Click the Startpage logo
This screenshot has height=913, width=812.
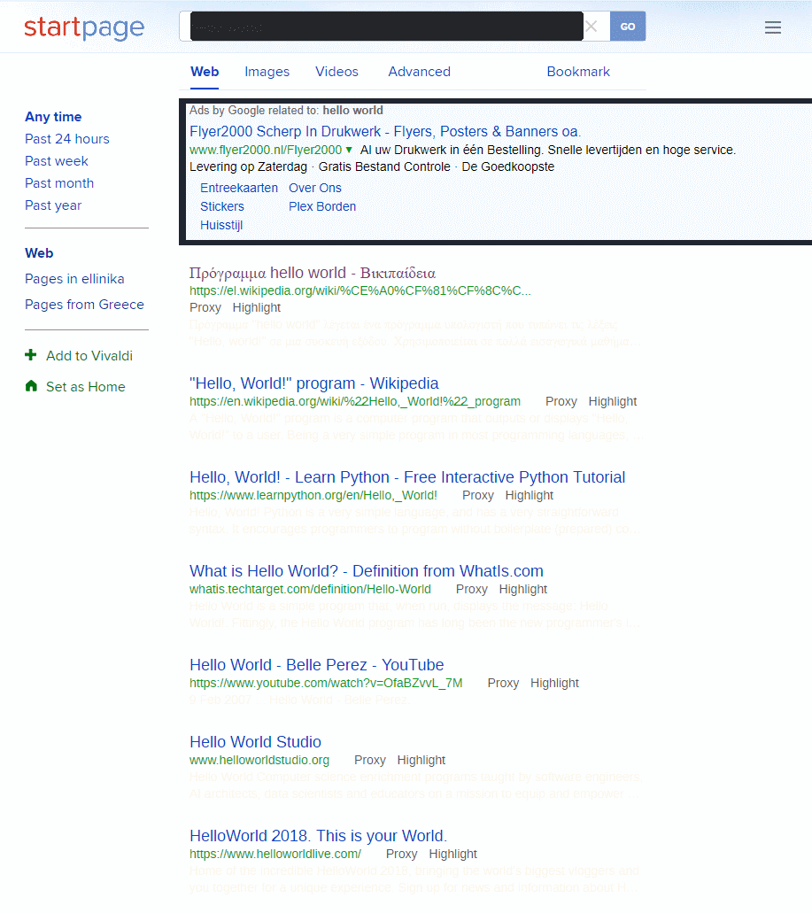pos(84,27)
